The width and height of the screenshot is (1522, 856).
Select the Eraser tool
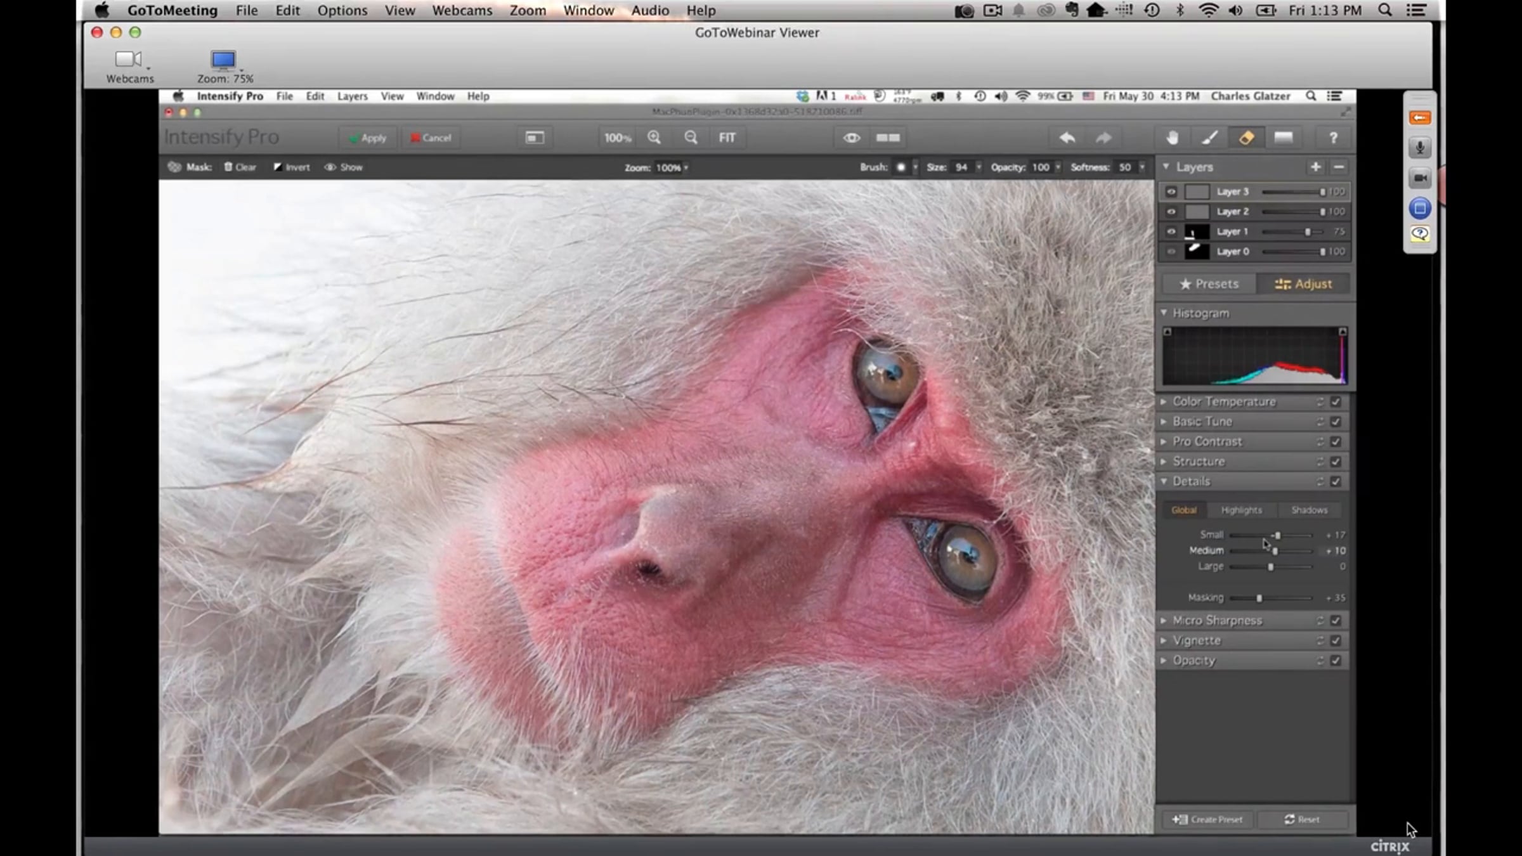click(x=1246, y=138)
